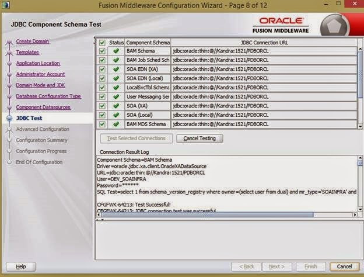
Task: Click the JDBC URL cell for SOA (XA)
Action: click(x=264, y=106)
